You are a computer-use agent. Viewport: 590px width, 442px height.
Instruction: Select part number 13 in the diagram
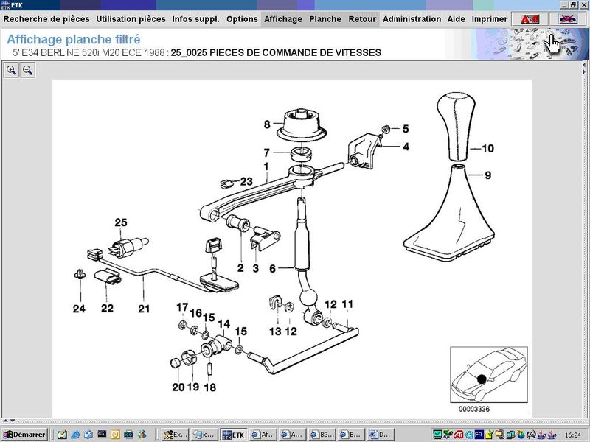coord(275,331)
